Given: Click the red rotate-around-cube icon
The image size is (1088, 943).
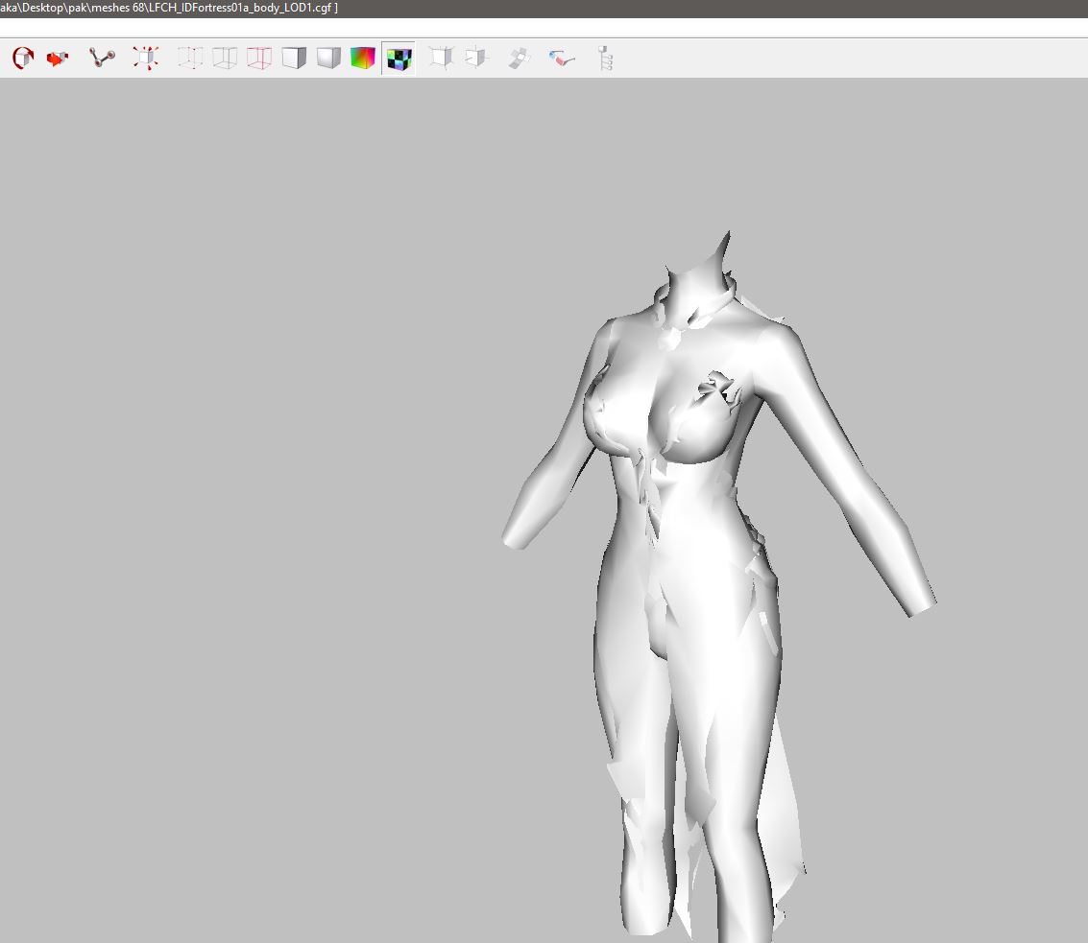Looking at the screenshot, I should pyautogui.click(x=23, y=59).
